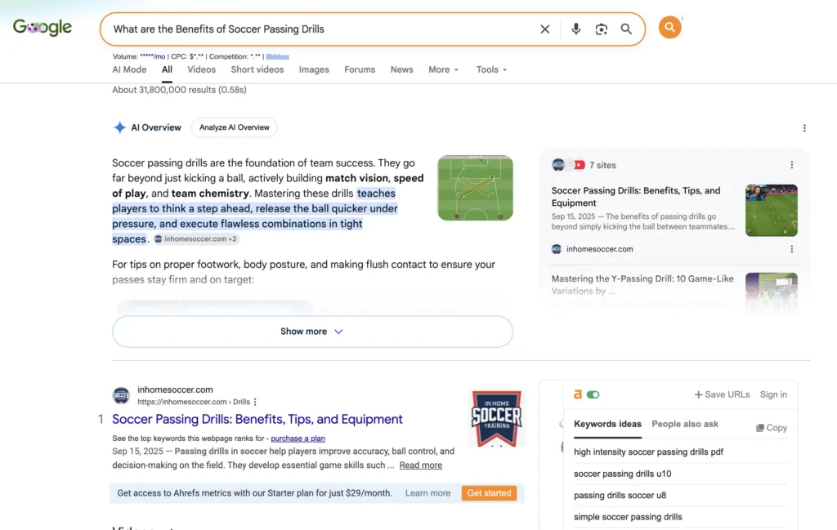Open three-dot menu next to Drills breadcrumb
This screenshot has height=530, width=837.
255,402
